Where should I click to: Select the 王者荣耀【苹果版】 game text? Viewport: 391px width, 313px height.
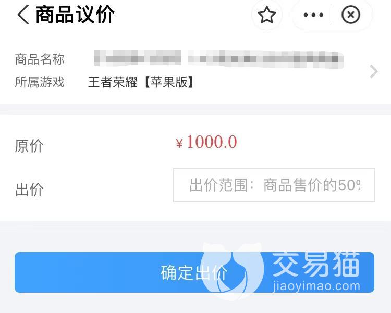[141, 82]
